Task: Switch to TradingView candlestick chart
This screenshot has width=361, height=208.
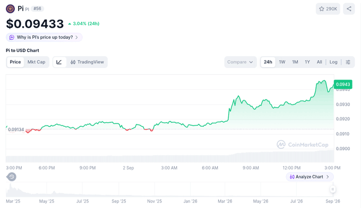Action: (x=87, y=62)
